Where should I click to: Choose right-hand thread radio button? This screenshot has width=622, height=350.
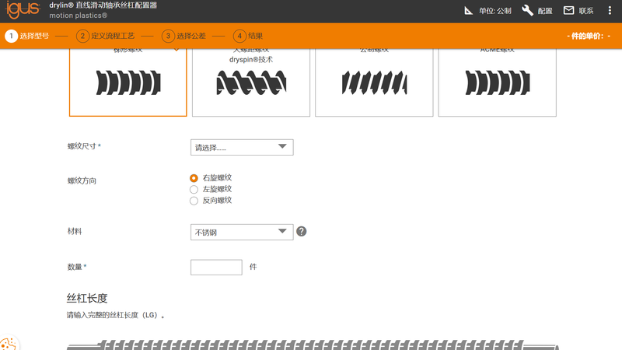(x=194, y=178)
